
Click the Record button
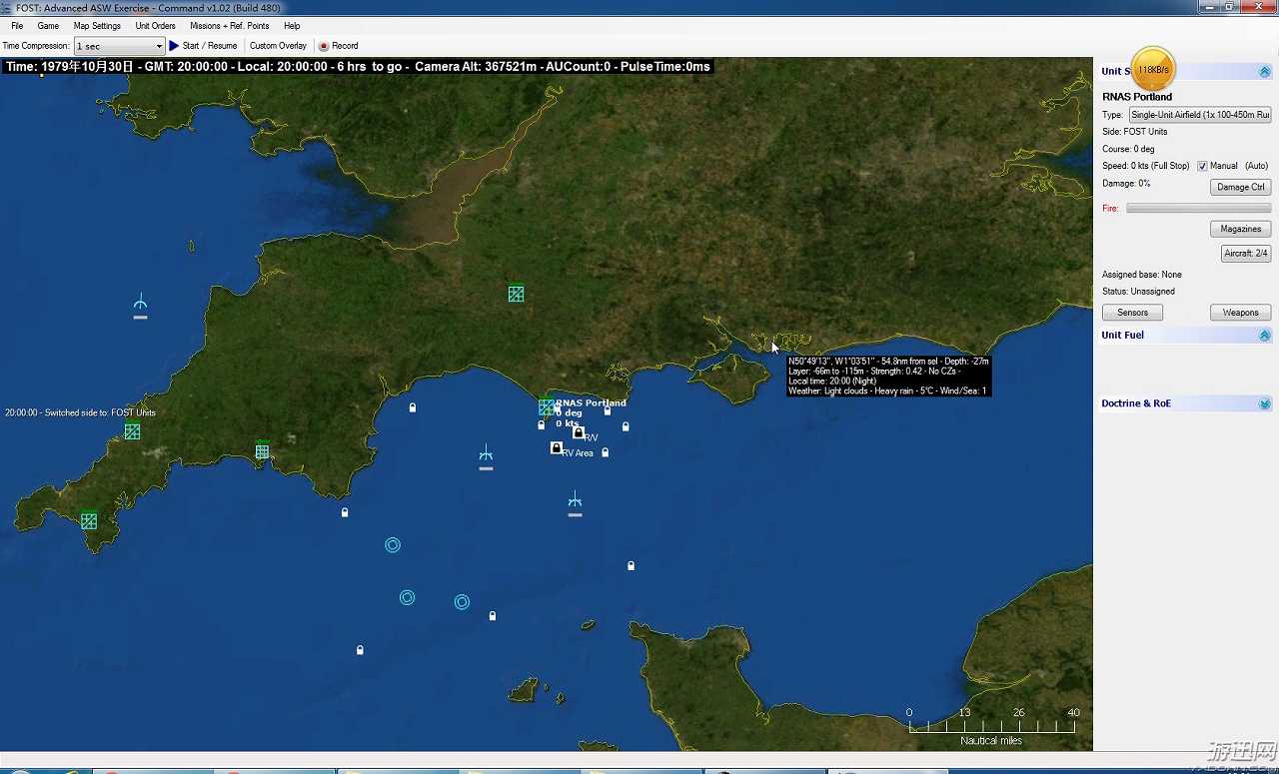[x=338, y=46]
